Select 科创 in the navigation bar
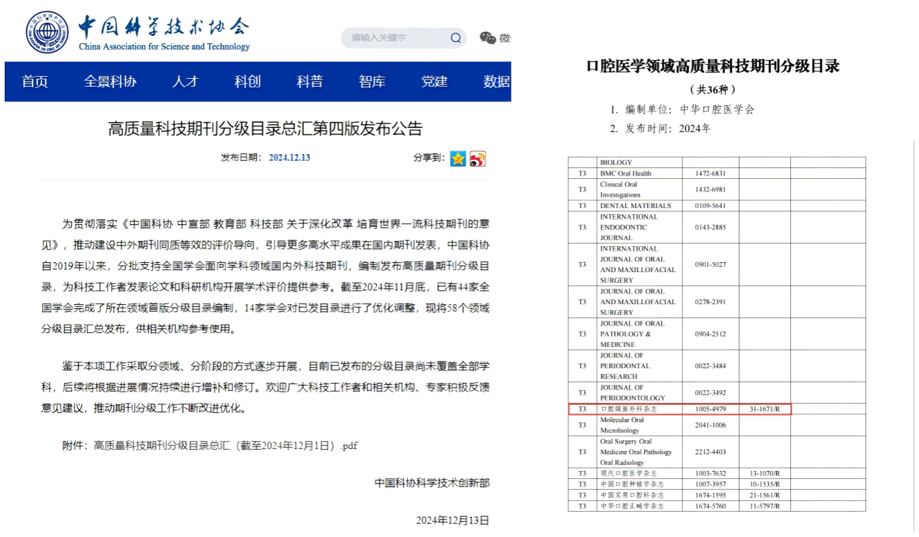 pyautogui.click(x=247, y=81)
